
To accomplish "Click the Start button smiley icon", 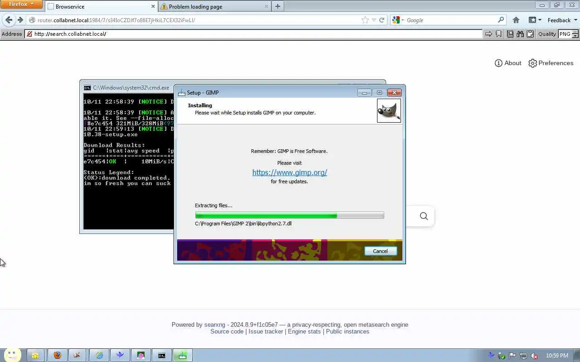I will [x=12, y=355].
